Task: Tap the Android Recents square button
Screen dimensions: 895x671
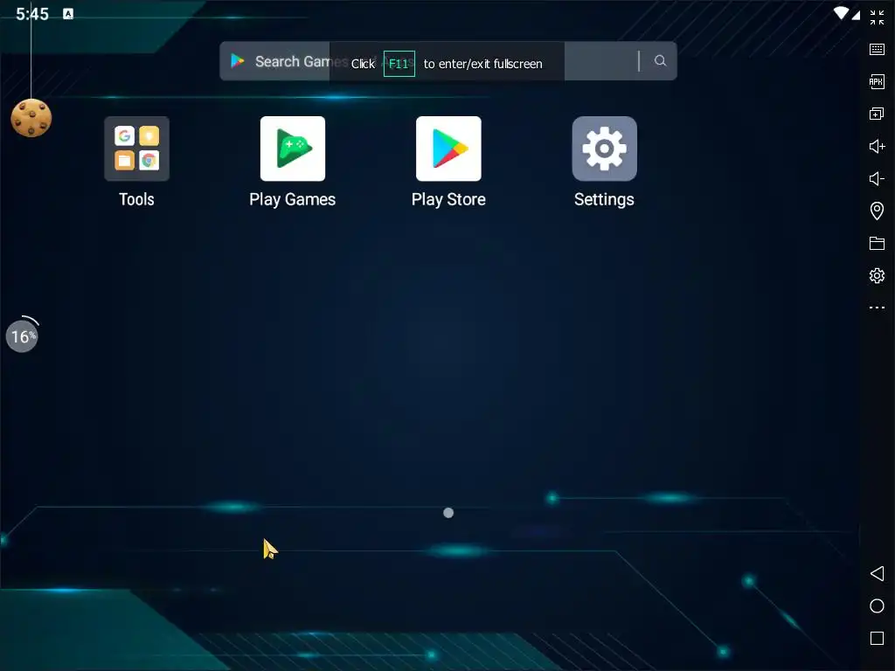Action: pos(877,639)
